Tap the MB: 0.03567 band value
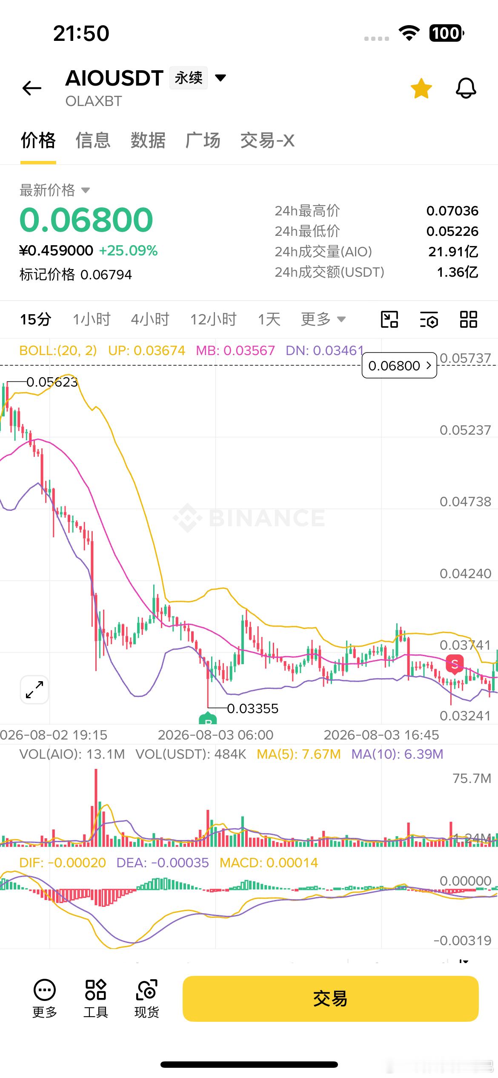This screenshot has height=1078, width=498. [x=235, y=350]
